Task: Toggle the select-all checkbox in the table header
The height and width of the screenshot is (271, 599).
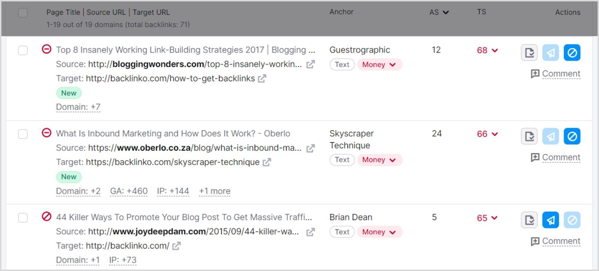Action: 23,13
